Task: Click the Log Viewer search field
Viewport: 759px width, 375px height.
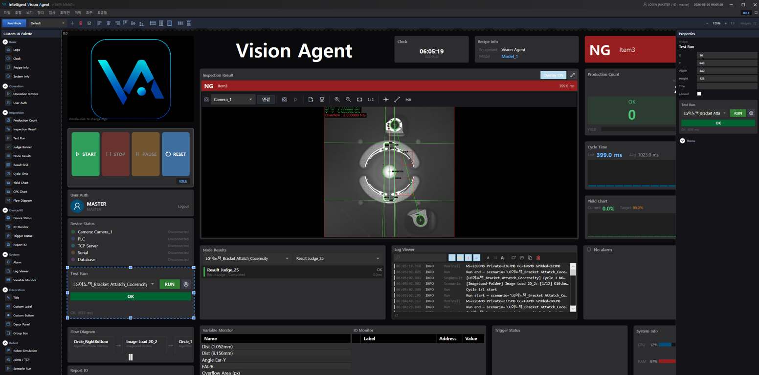Action: pos(421,258)
